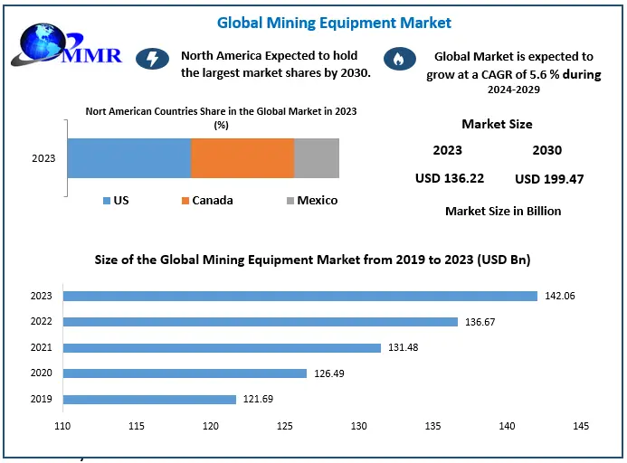
Task: Click the USD 199.47 market size value
Action: (549, 179)
